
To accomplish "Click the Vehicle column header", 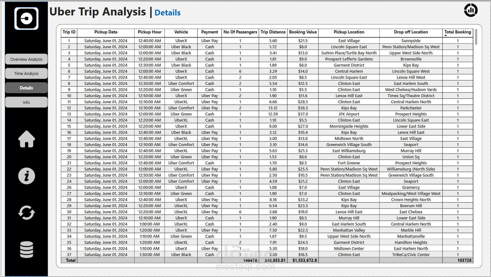I will (181, 32).
